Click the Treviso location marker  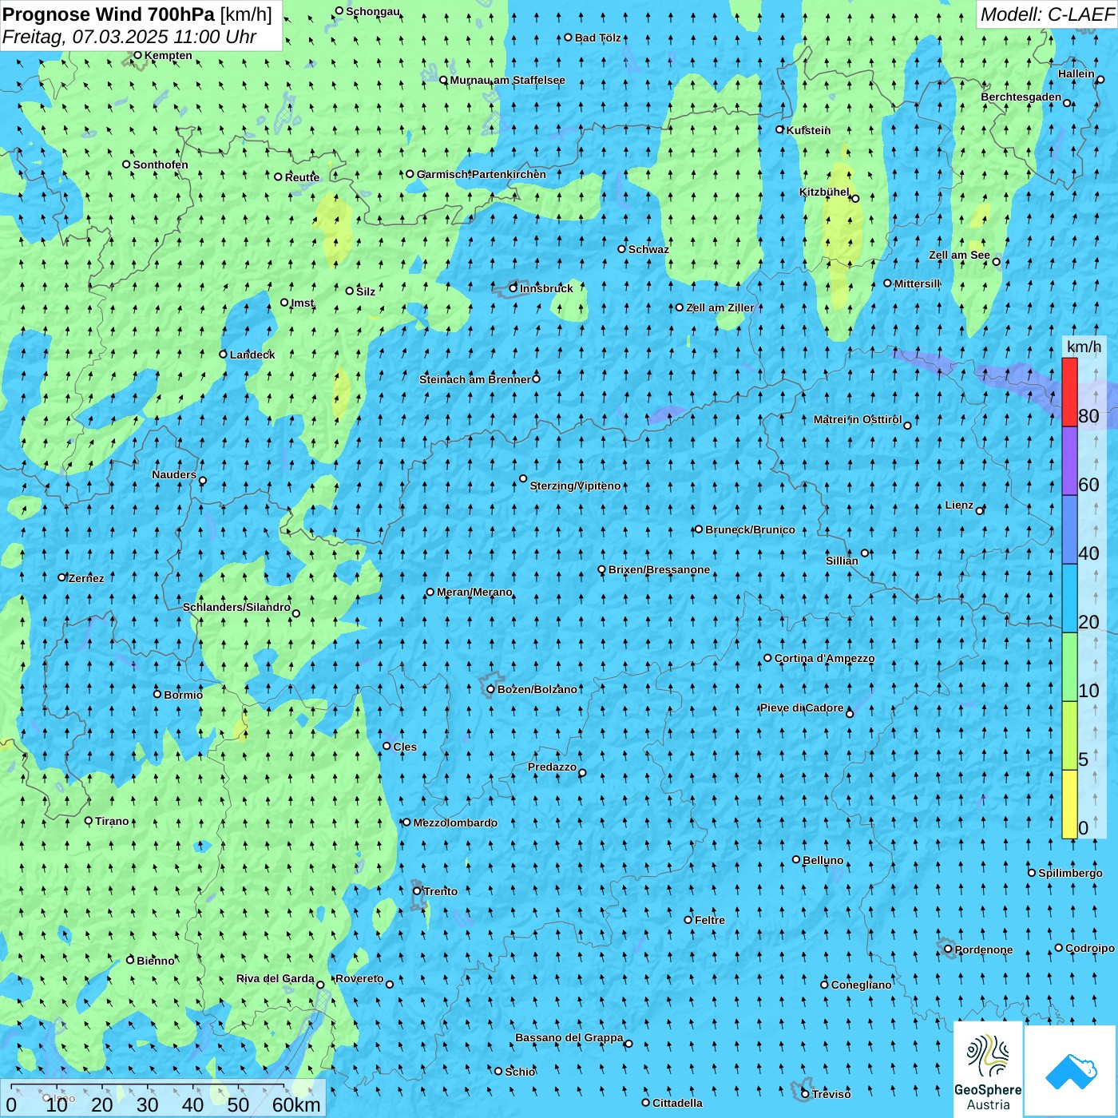(x=805, y=1094)
